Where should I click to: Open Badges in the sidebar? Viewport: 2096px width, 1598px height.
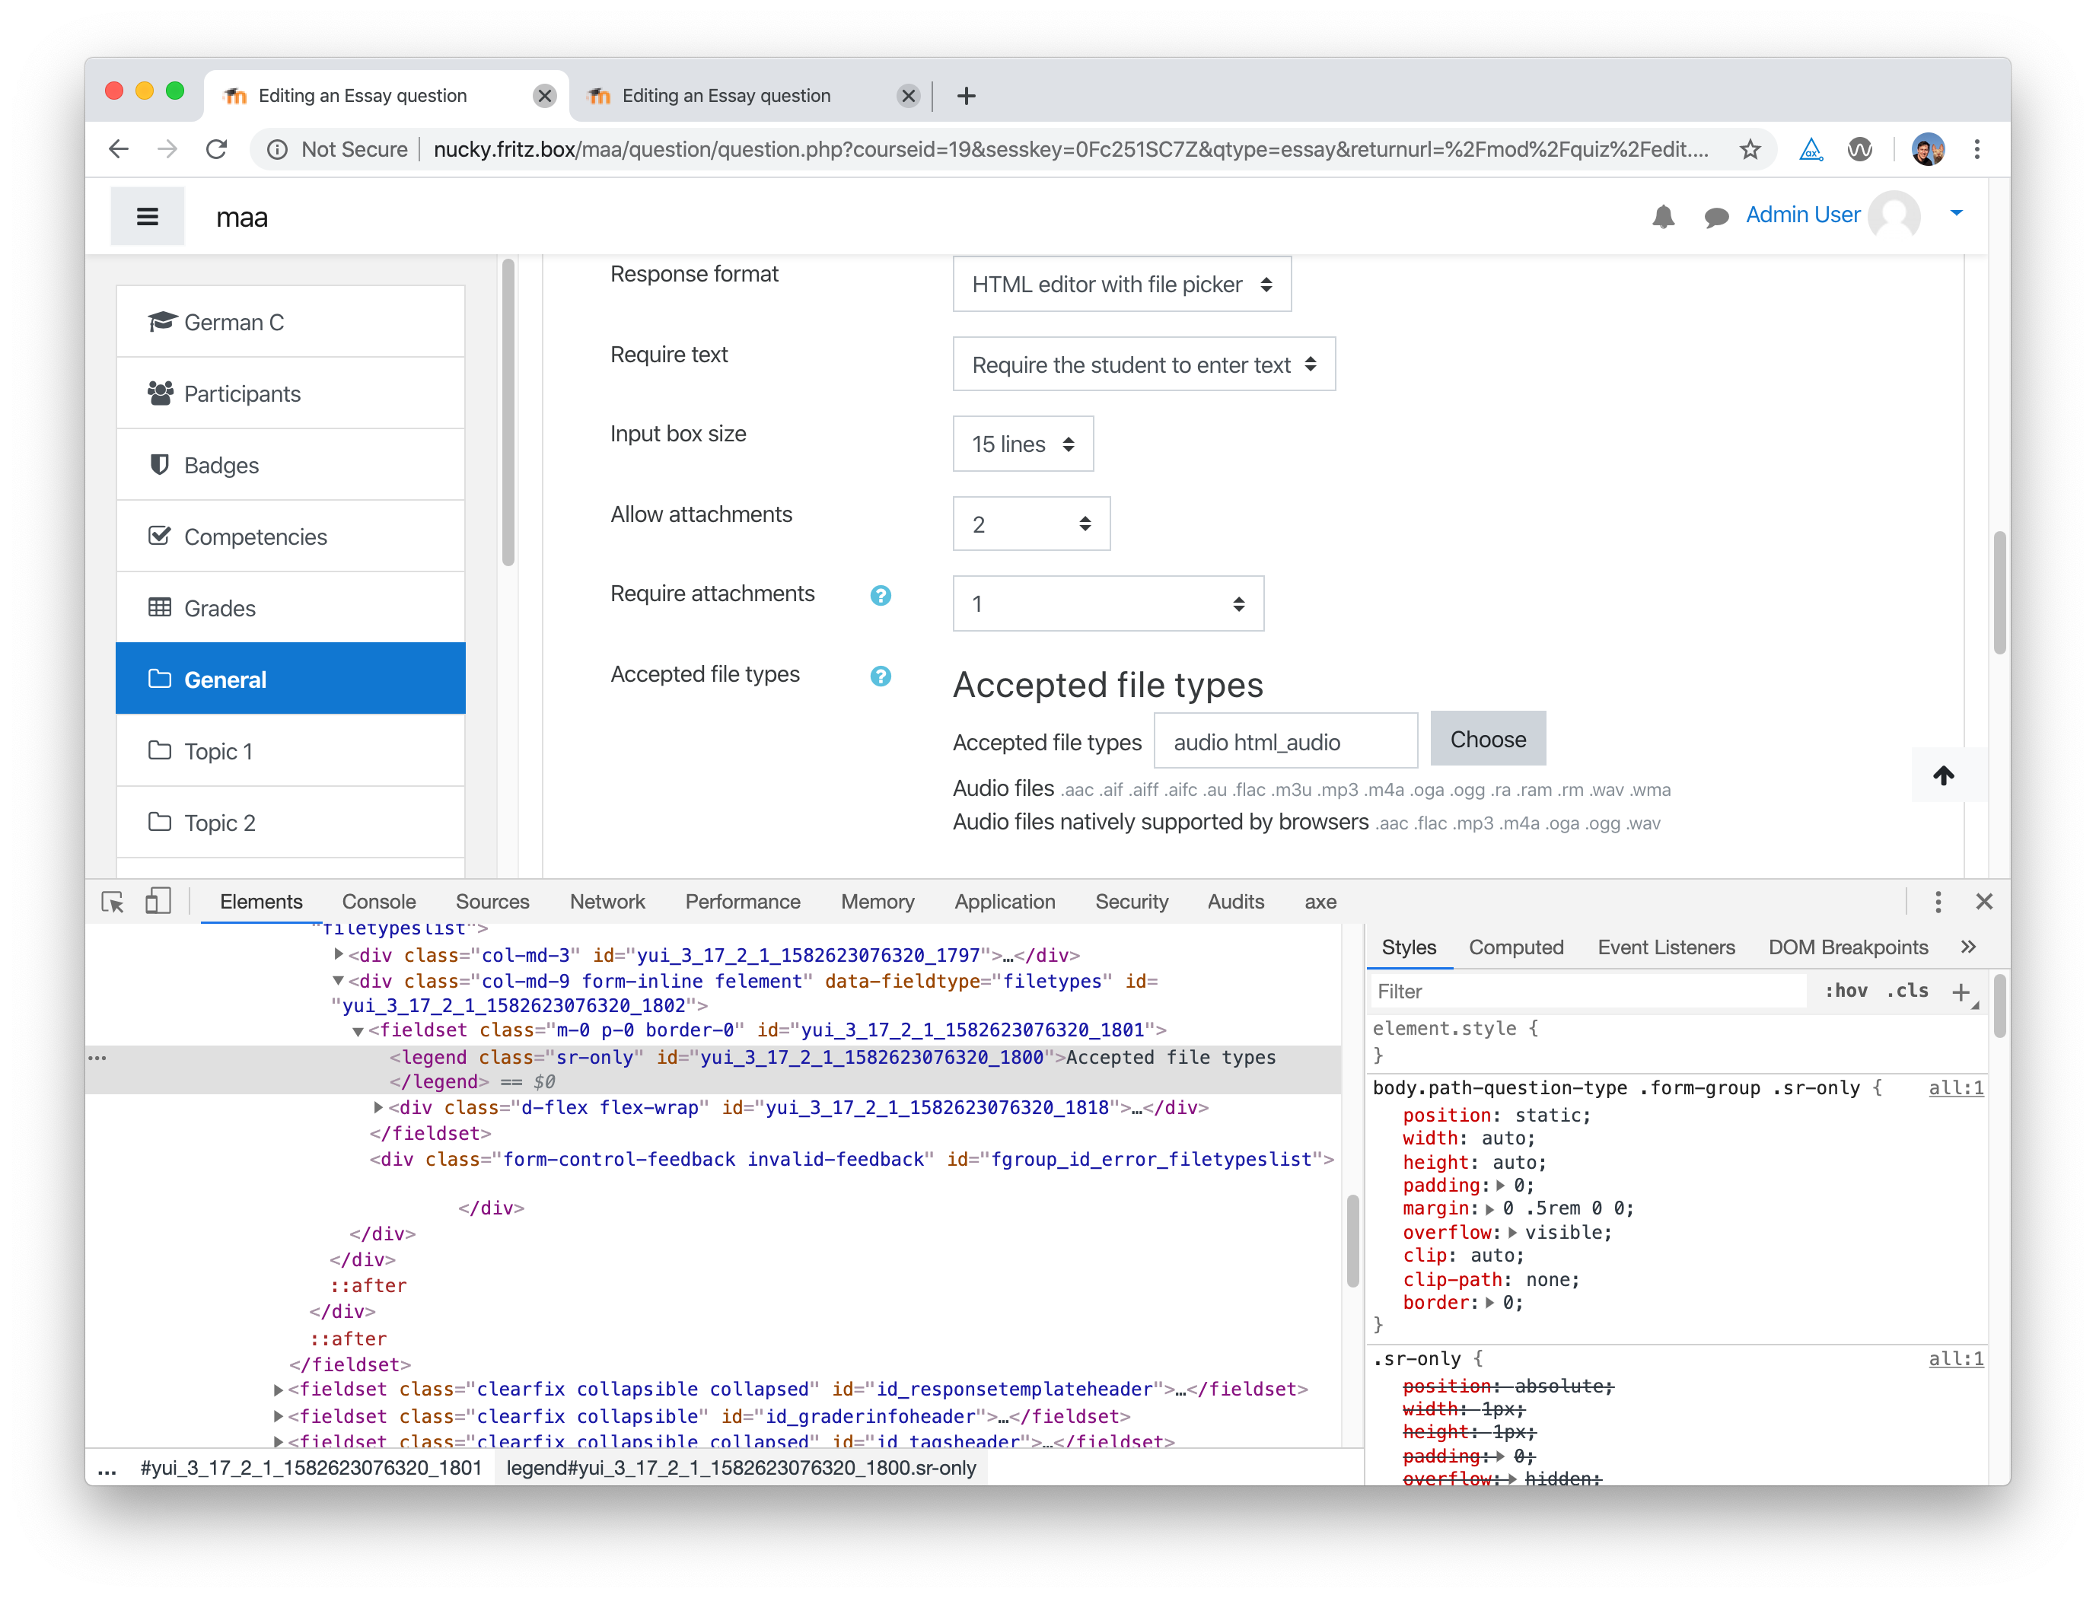[290, 465]
